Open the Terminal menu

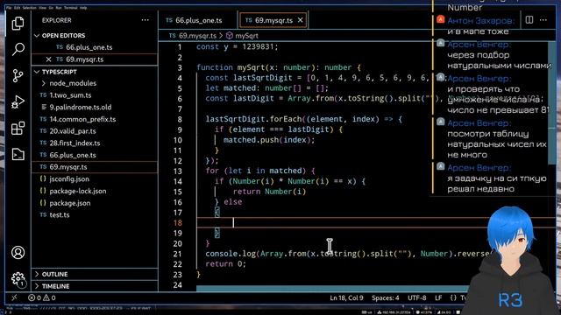pos(70,8)
